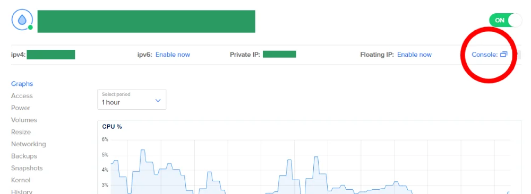Select Kernel in the sidebar

(x=21, y=180)
